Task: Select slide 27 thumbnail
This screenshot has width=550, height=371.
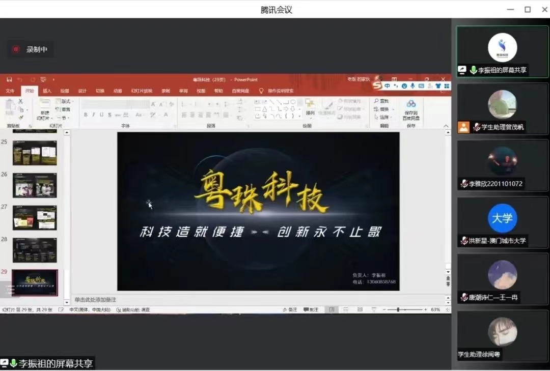Action: 35,218
